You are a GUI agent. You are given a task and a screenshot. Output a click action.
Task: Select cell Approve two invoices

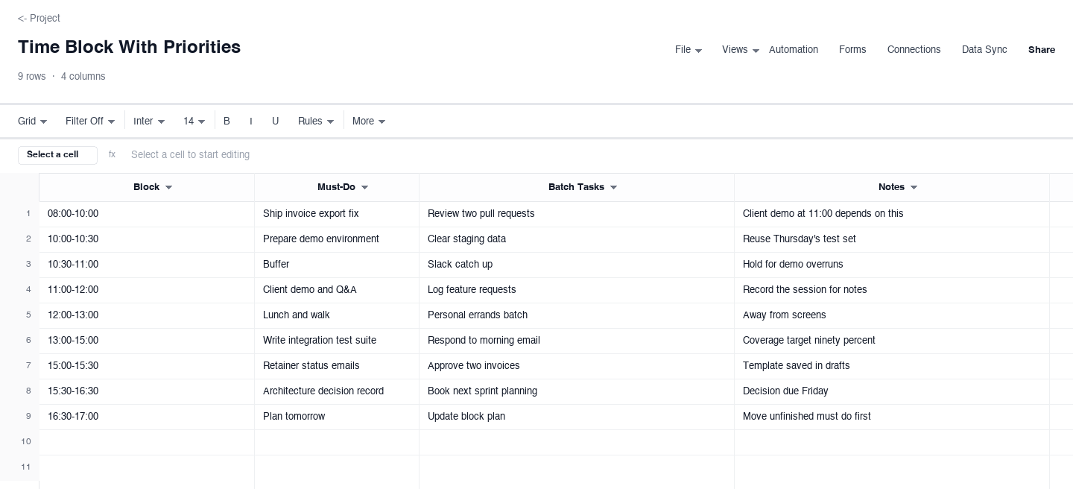(577, 366)
